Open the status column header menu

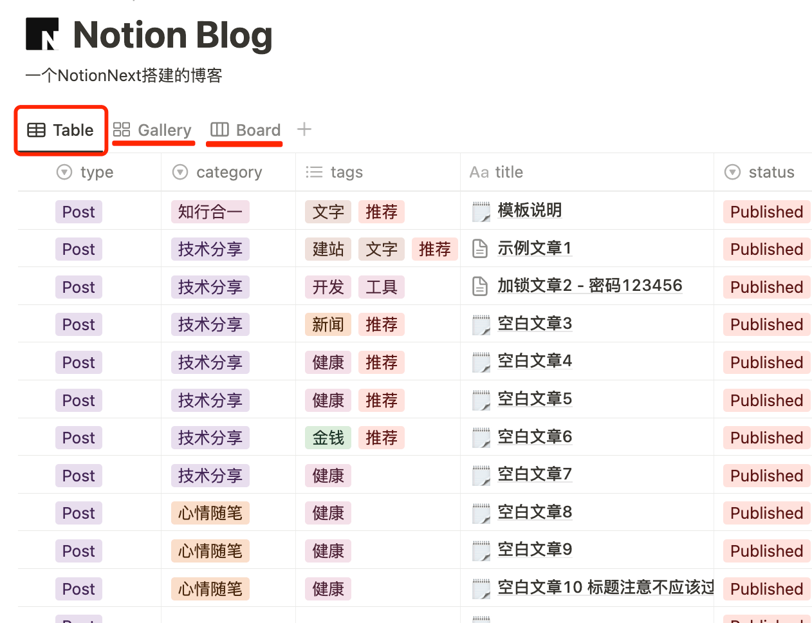click(x=763, y=172)
